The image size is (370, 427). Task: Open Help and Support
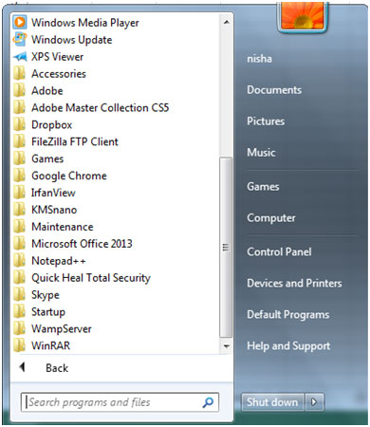click(x=288, y=346)
